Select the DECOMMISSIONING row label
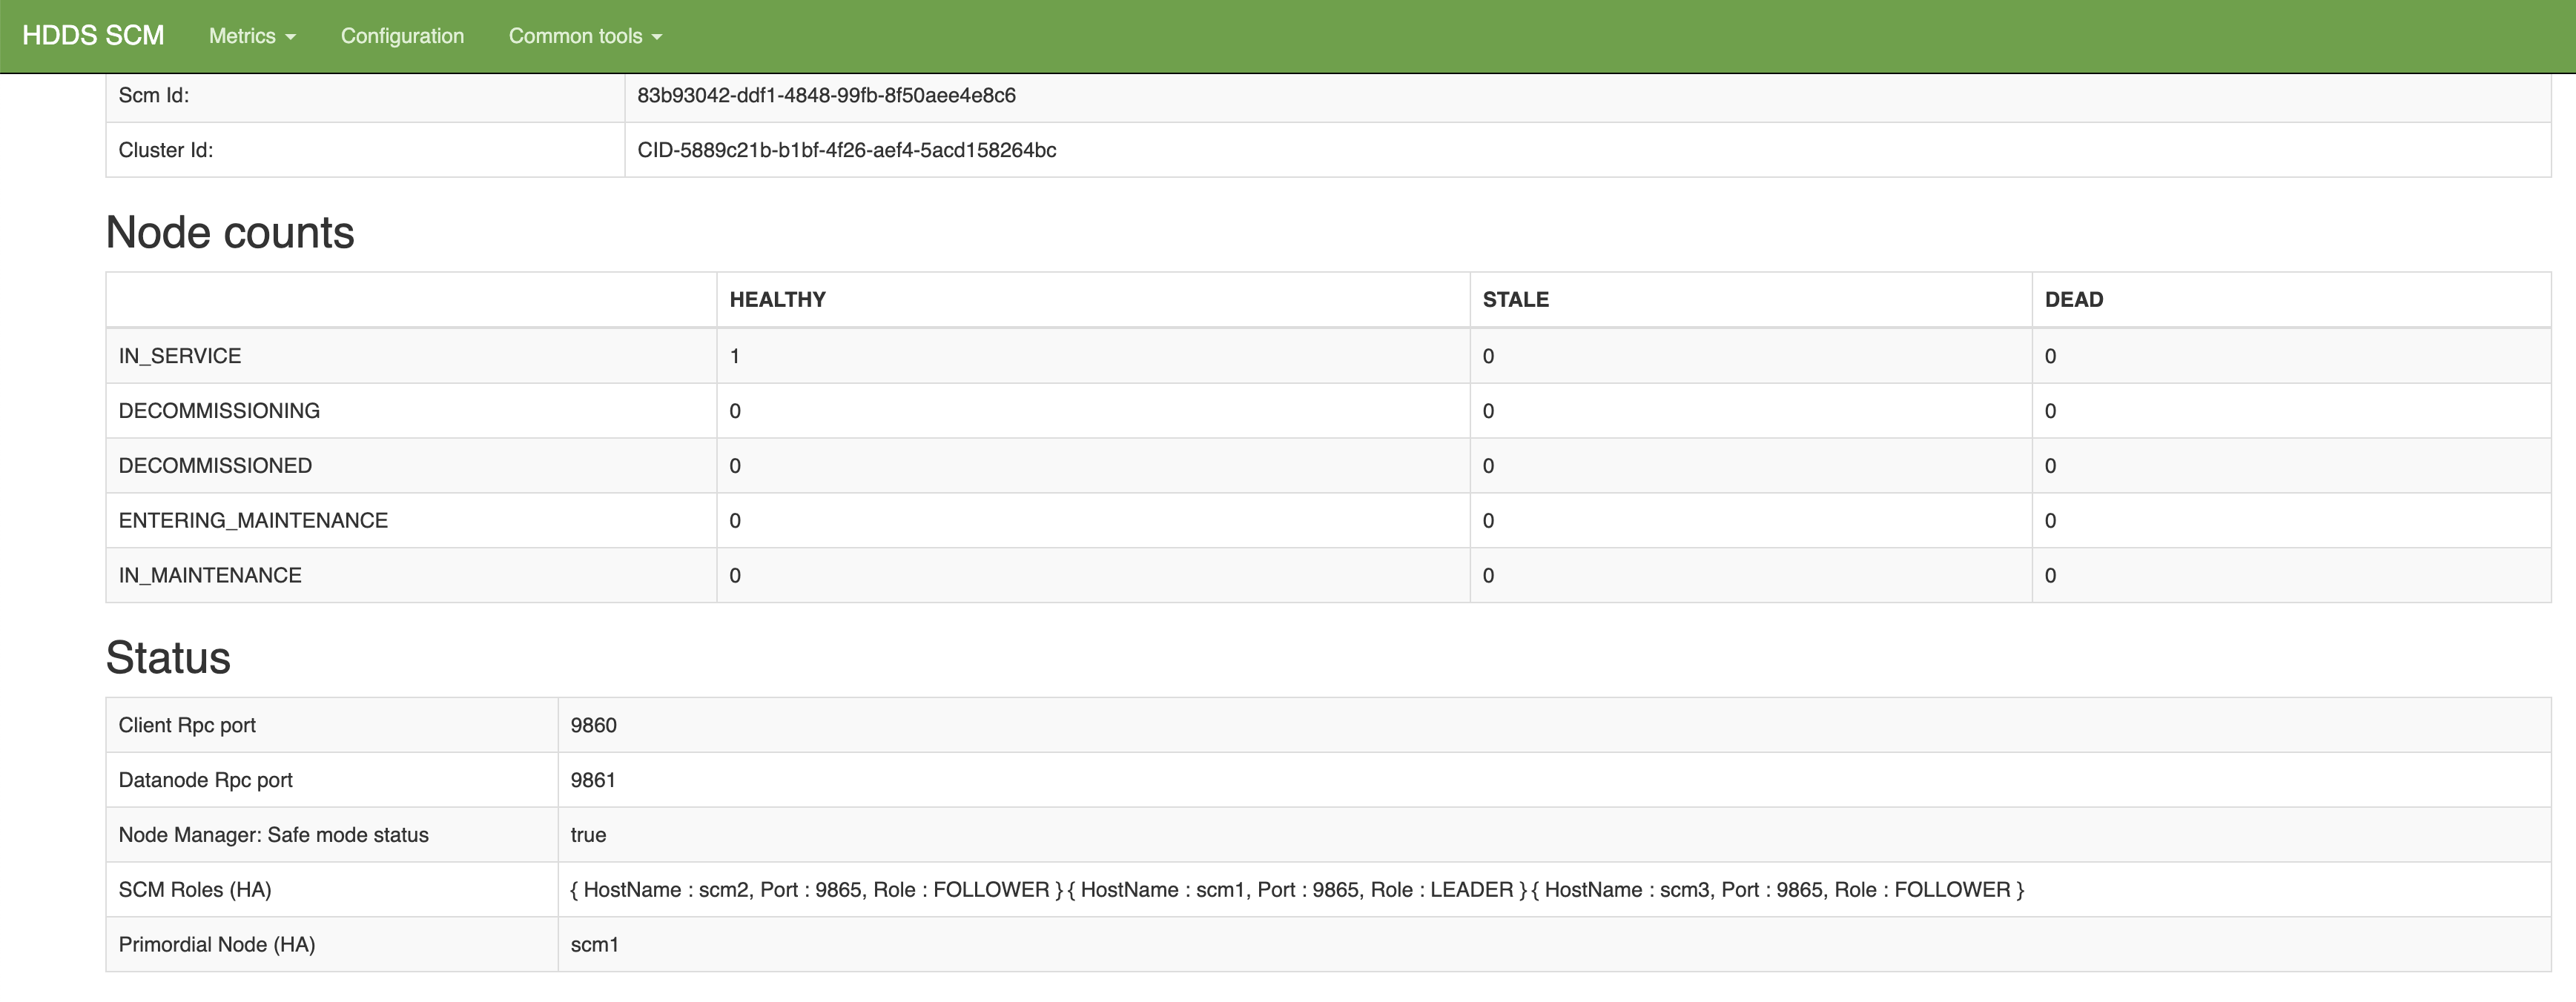 click(219, 411)
